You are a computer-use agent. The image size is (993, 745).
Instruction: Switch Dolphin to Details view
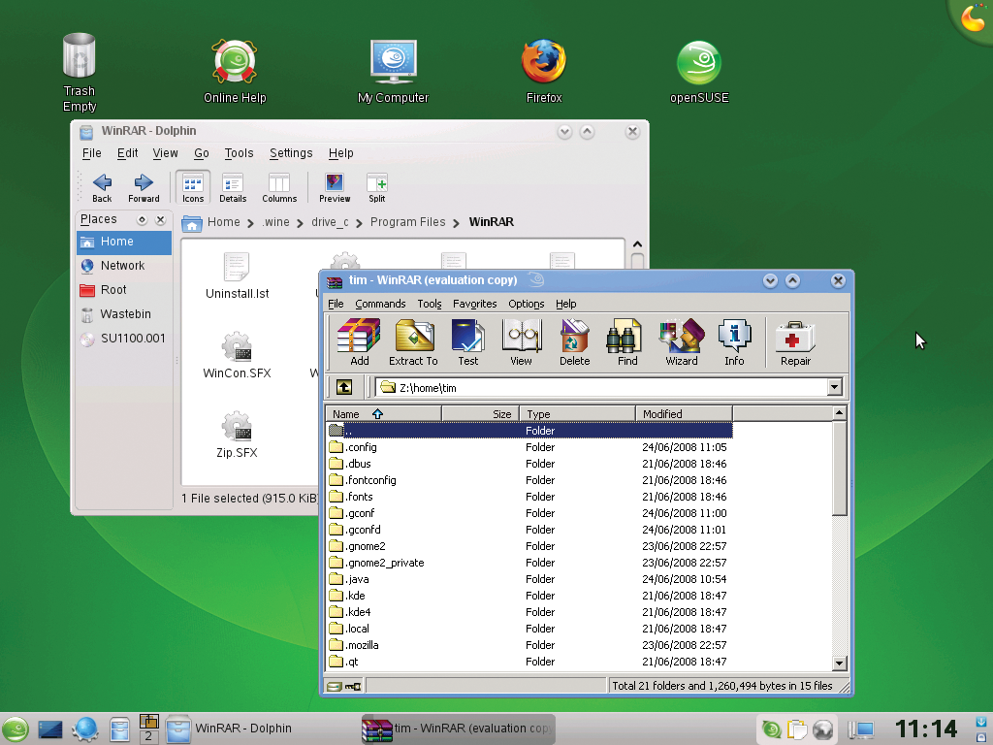[233, 188]
